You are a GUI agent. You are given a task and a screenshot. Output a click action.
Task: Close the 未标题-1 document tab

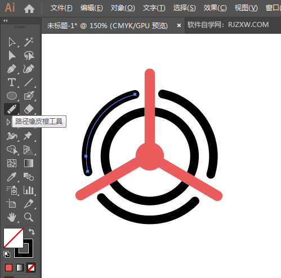coord(179,25)
